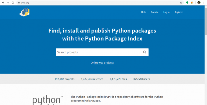Click the magnifying glass search icon

[145, 52]
